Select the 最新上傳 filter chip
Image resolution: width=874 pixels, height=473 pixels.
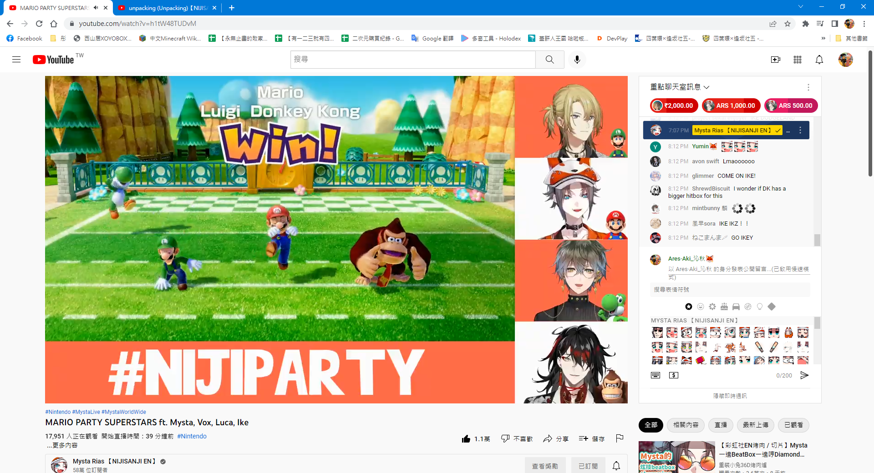pyautogui.click(x=755, y=425)
